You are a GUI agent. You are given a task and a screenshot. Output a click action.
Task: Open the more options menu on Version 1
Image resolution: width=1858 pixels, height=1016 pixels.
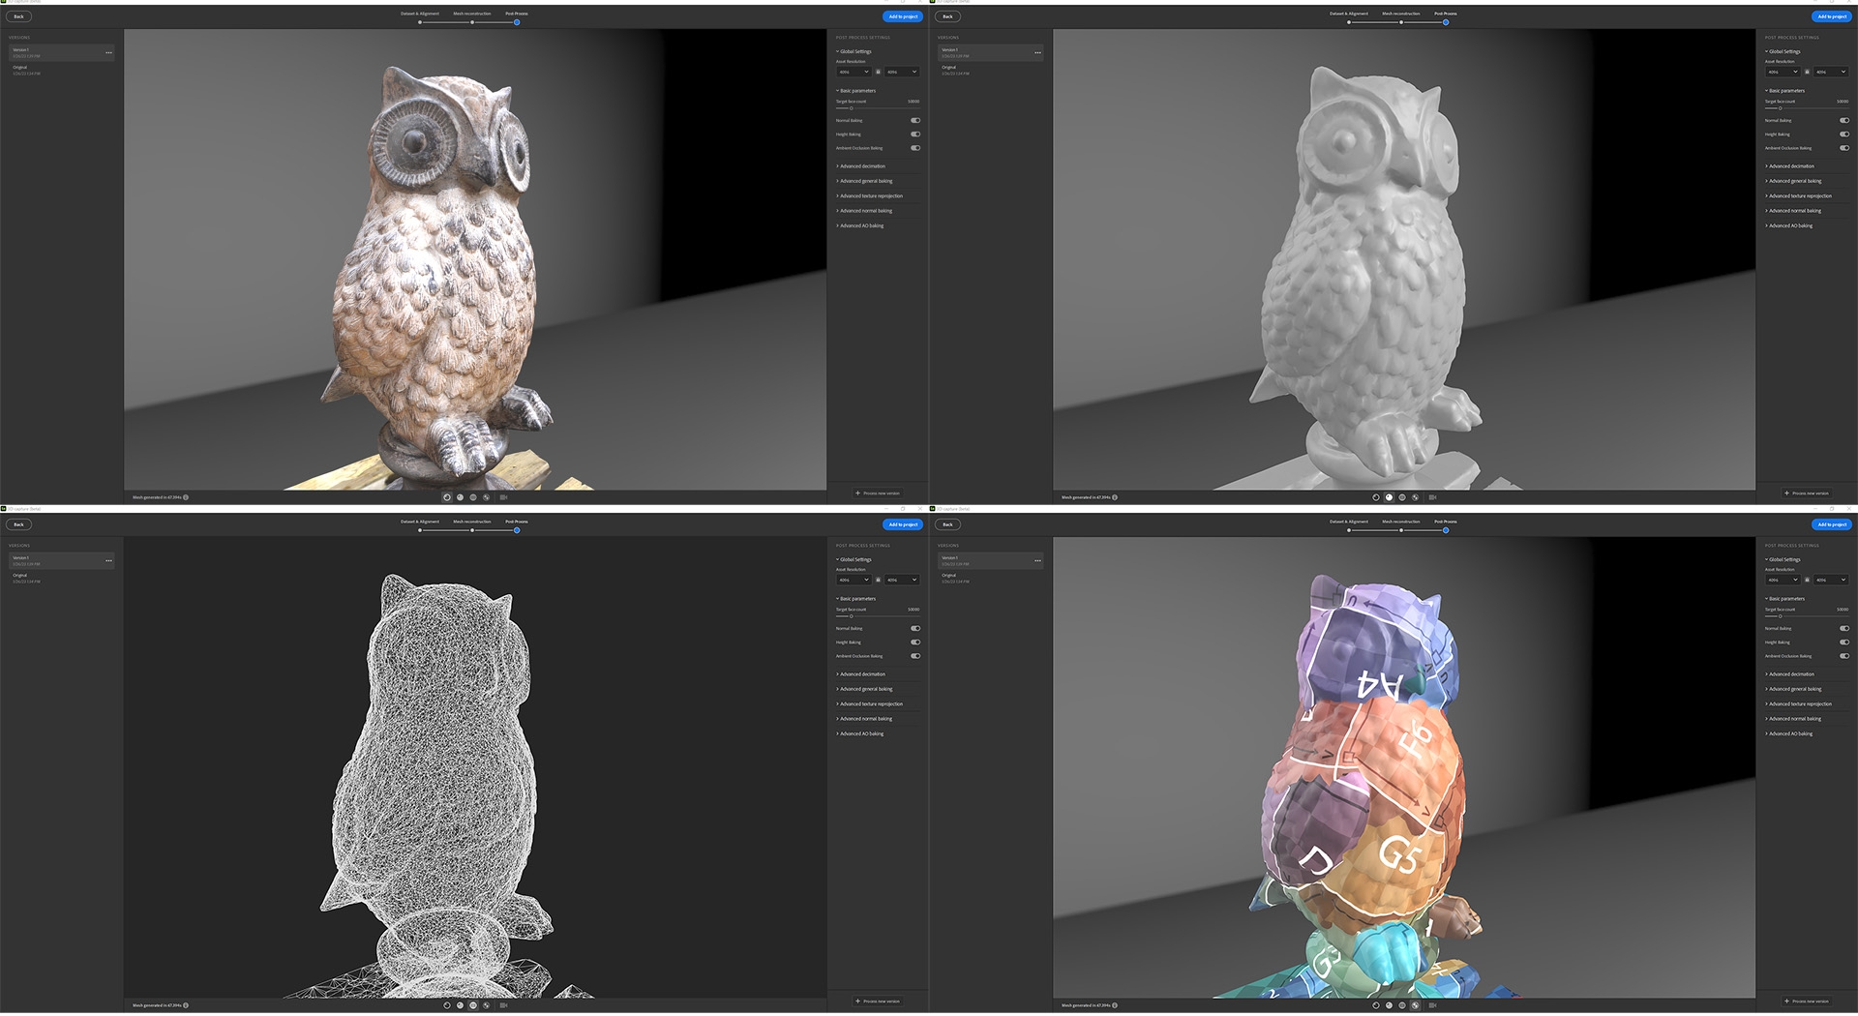click(108, 53)
